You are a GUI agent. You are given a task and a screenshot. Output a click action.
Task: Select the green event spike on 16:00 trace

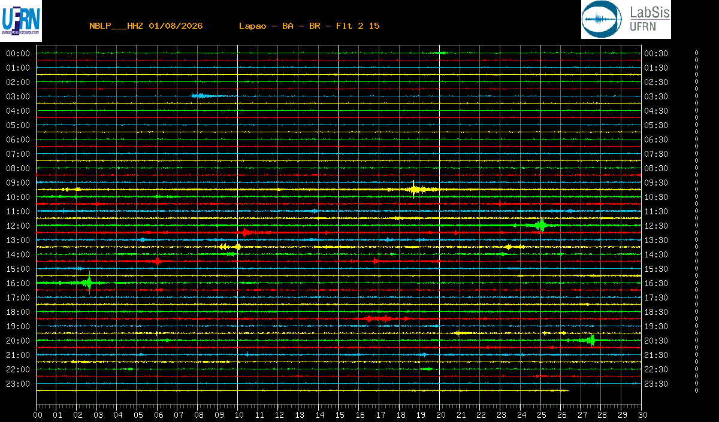click(87, 283)
